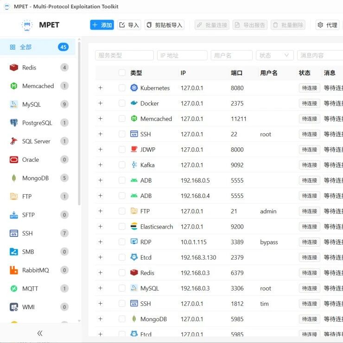Click the grid icon beside 全部
The image size is (343, 343).
(x=13, y=47)
